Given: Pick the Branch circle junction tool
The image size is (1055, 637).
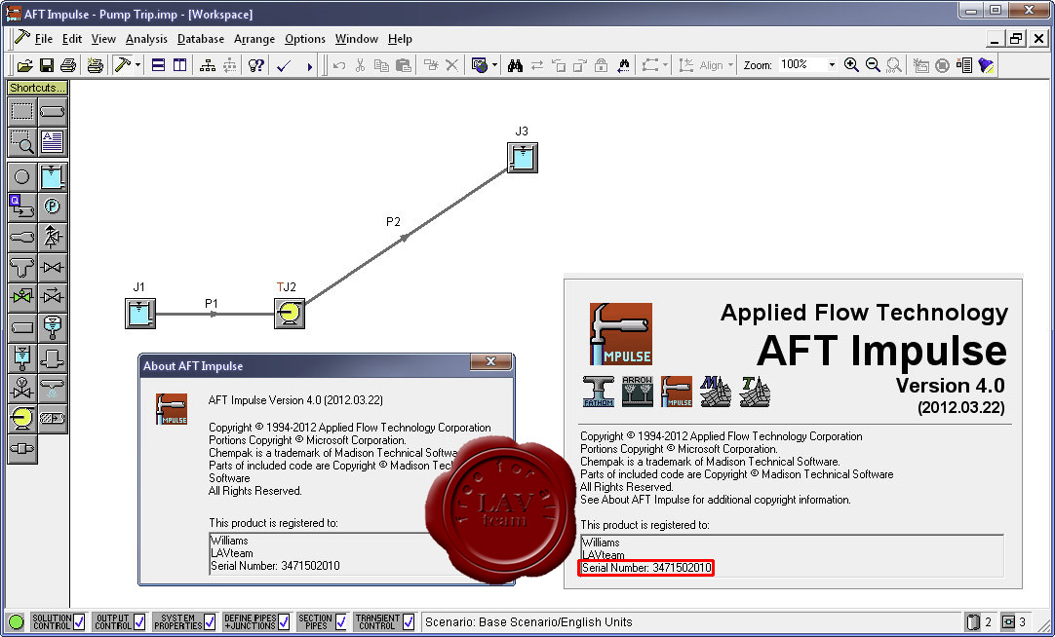Looking at the screenshot, I should click(22, 176).
